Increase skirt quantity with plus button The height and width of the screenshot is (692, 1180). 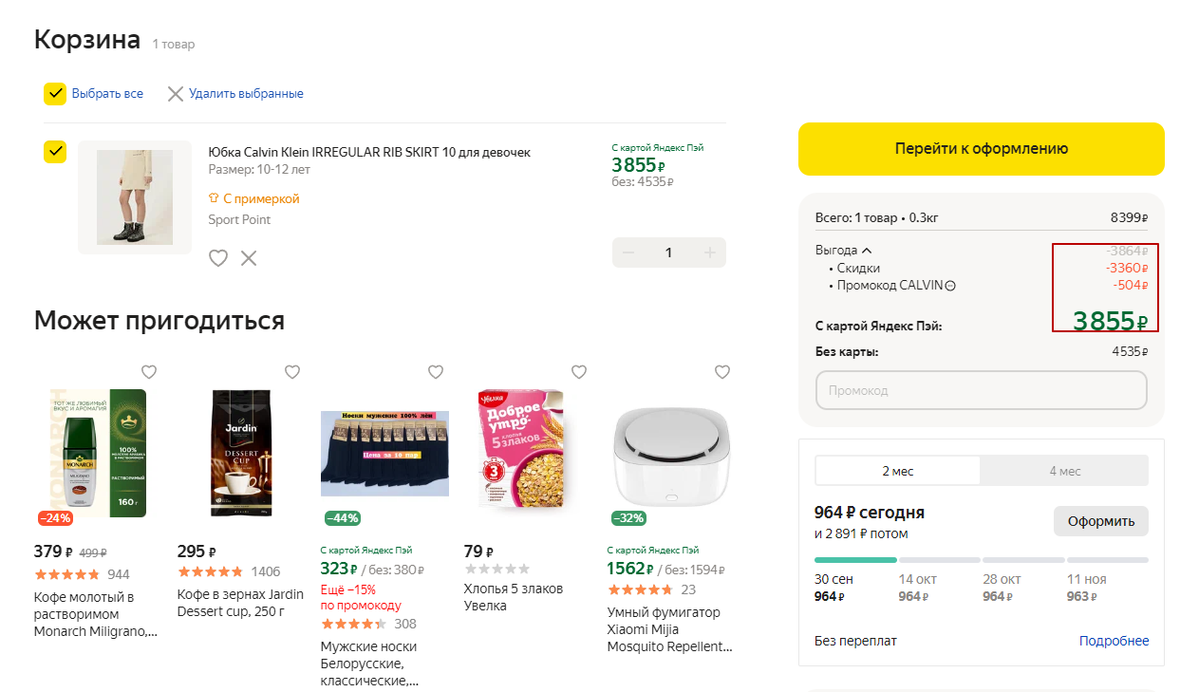click(x=709, y=252)
